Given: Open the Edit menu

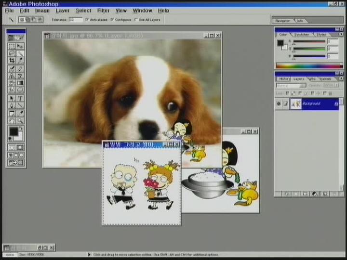Looking at the screenshot, I should coord(25,11).
